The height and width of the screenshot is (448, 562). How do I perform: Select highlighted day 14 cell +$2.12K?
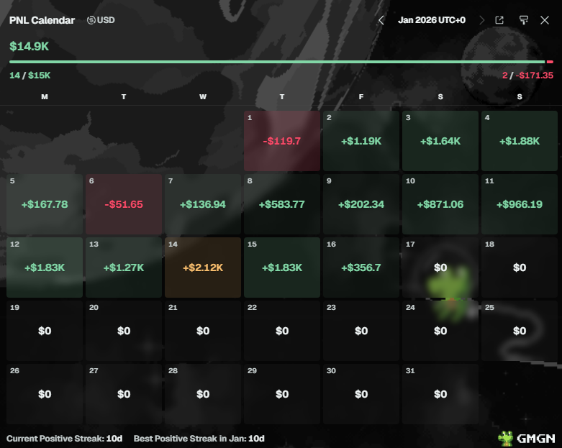[203, 268]
